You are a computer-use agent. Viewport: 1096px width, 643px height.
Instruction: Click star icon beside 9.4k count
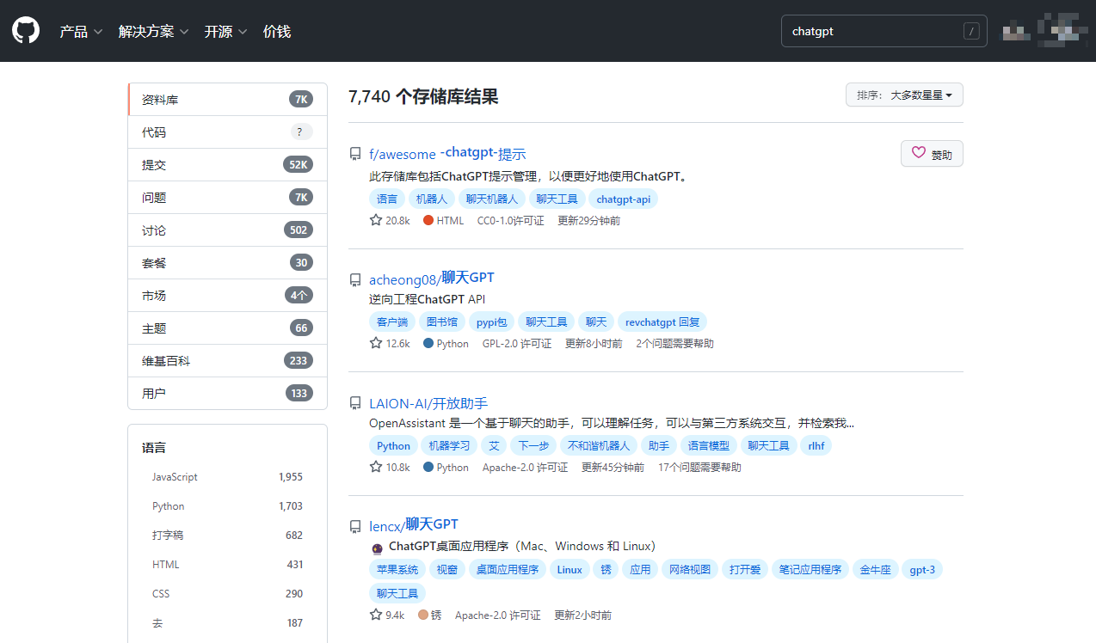[376, 615]
